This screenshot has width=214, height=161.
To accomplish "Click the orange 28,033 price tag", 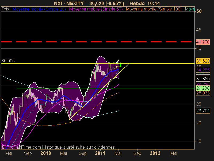I will (203, 93).
